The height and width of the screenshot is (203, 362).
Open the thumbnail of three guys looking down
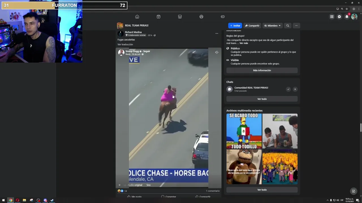280,131
